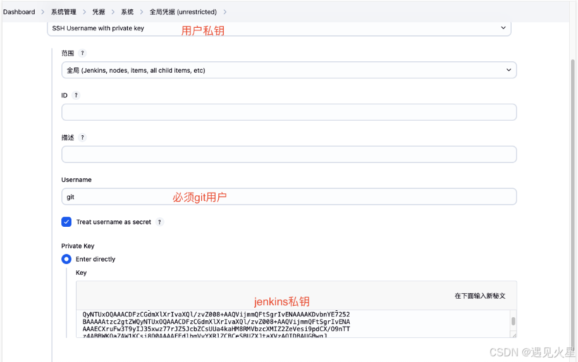Open 全局凭据 (unrestricted) breadcrumb
578x362 pixels.
click(183, 12)
